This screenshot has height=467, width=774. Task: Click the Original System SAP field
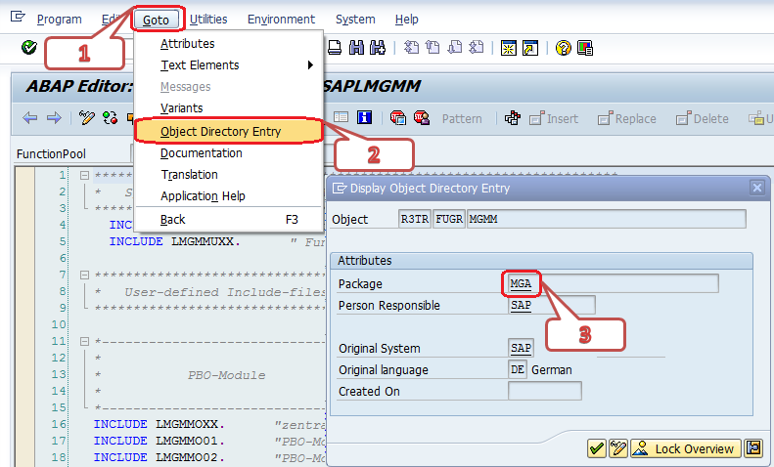(521, 348)
